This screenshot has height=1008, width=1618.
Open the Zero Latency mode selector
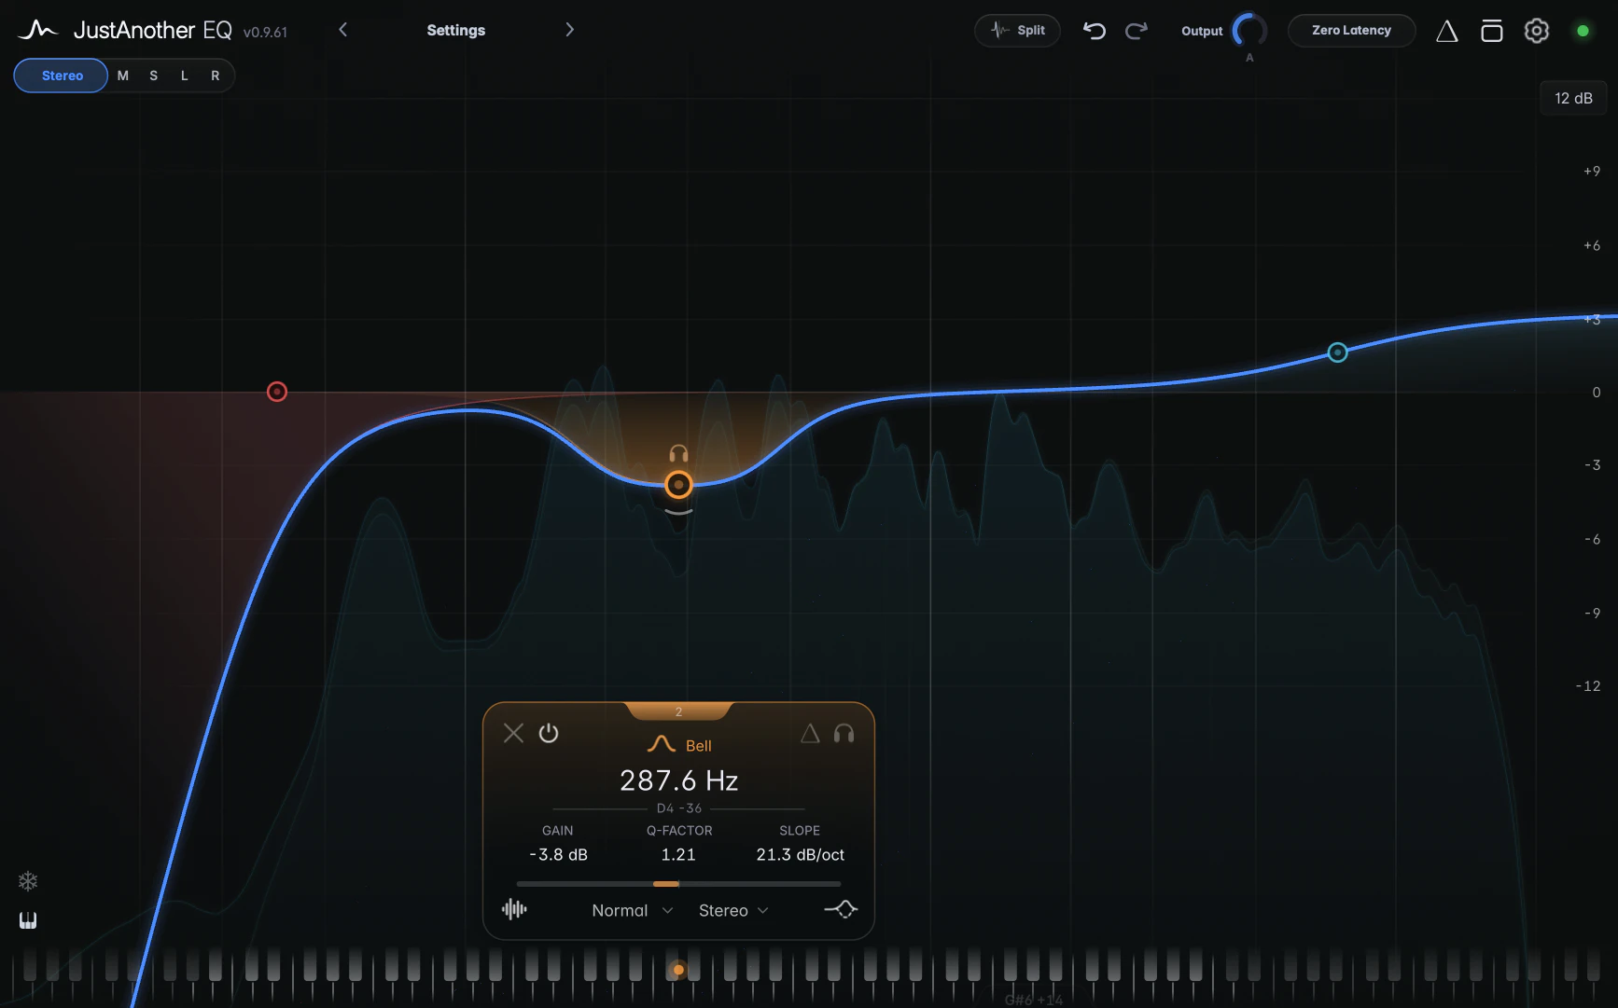click(1351, 31)
